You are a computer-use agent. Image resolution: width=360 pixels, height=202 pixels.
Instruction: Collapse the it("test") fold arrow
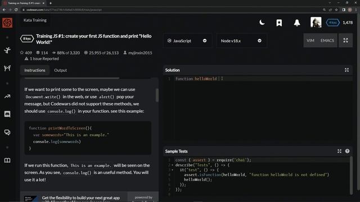(173, 170)
